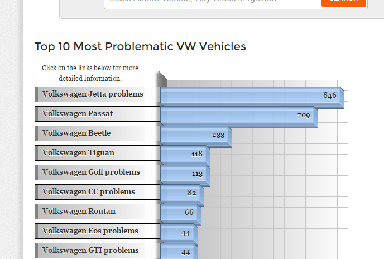The width and height of the screenshot is (384, 259).
Task: Click the Routan bar showing 66
Action: (181, 215)
